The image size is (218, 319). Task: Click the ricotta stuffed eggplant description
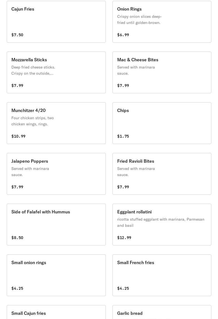click(161, 222)
